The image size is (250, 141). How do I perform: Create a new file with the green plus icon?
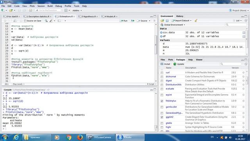[2, 11]
